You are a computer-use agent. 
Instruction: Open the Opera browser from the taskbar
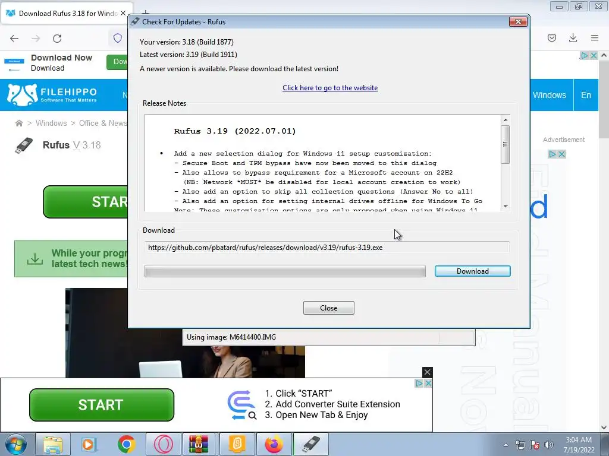coord(163,444)
